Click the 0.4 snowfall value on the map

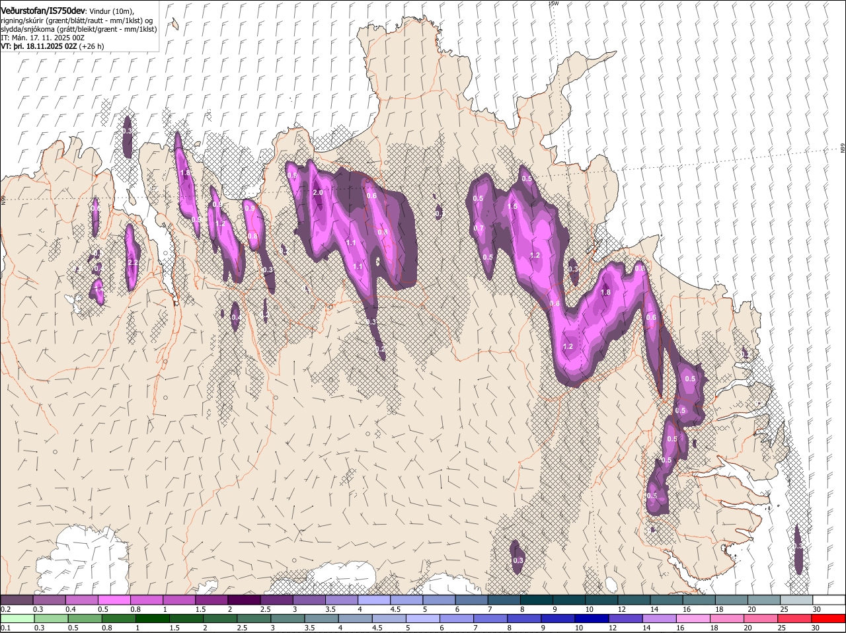pos(236,317)
